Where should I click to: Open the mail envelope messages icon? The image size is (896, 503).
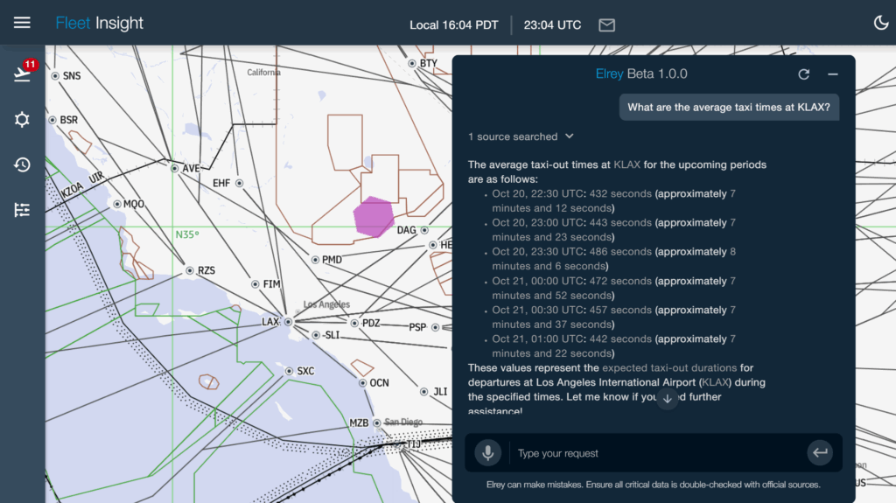tap(606, 24)
